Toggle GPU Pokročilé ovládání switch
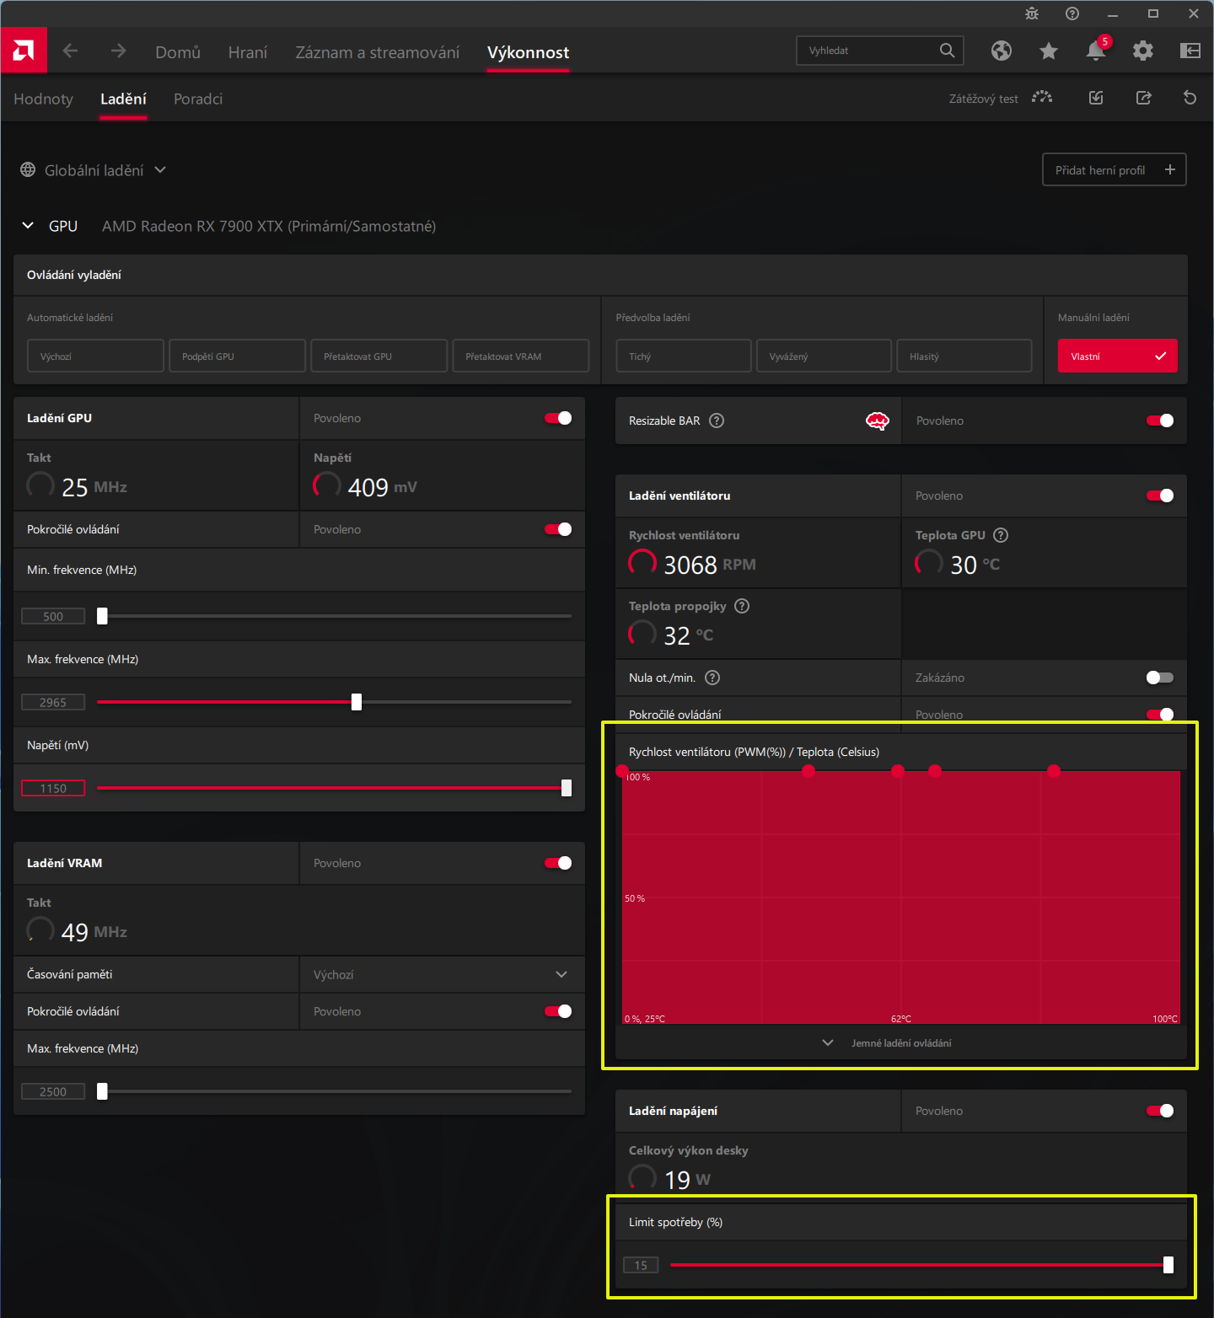This screenshot has height=1318, width=1214. [x=558, y=529]
